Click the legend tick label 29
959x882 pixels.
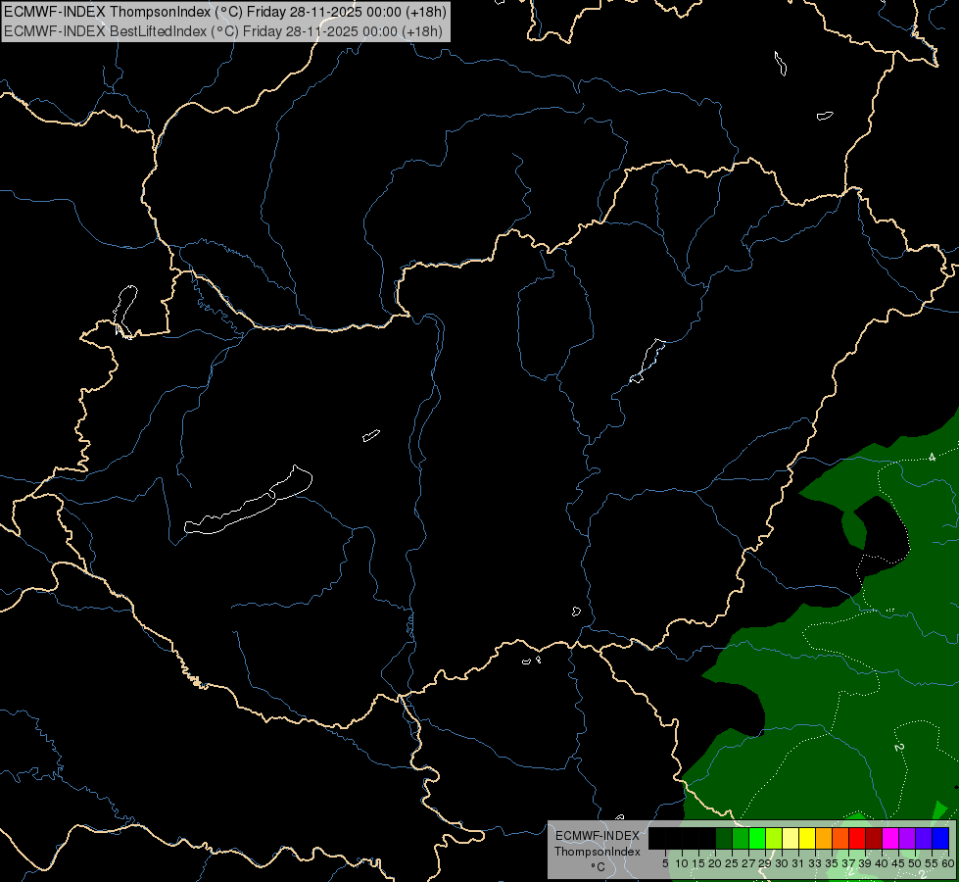pyautogui.click(x=765, y=863)
